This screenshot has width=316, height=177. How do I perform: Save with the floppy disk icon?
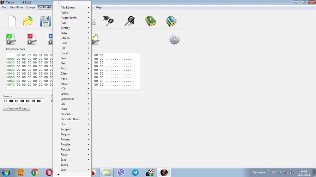click(x=45, y=21)
